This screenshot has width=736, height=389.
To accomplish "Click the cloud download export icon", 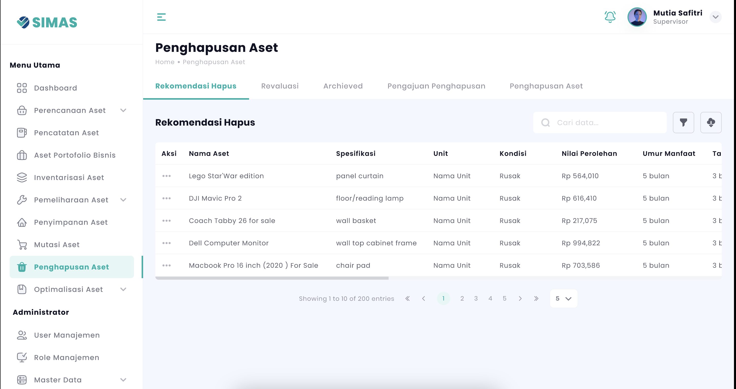I will click(711, 123).
